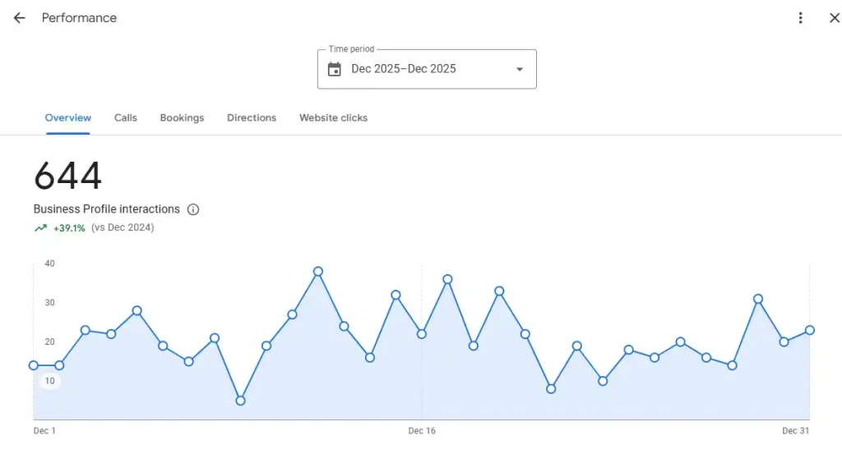Image resolution: width=842 pixels, height=463 pixels.
Task: View the Directions tab
Action: click(x=252, y=118)
